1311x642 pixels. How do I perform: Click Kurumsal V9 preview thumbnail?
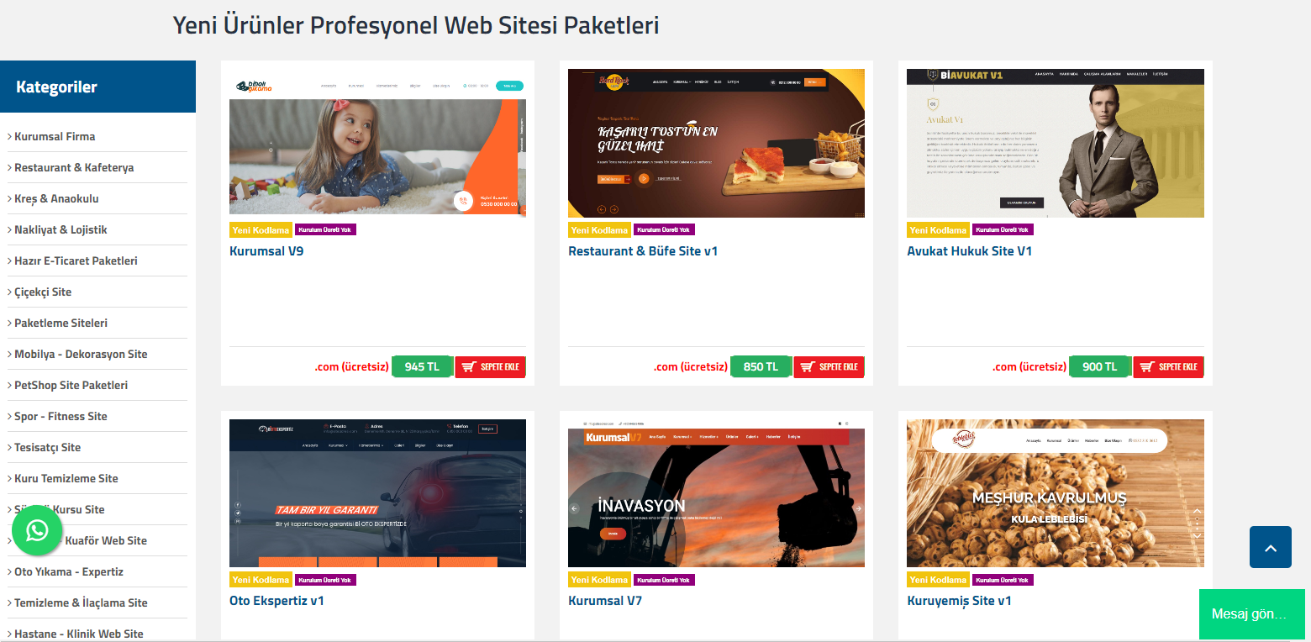tap(377, 142)
